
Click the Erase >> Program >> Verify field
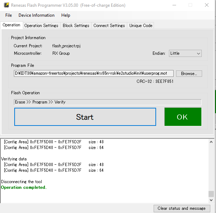click(108, 102)
